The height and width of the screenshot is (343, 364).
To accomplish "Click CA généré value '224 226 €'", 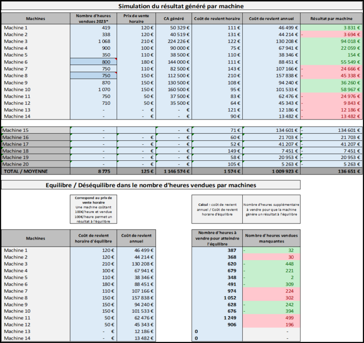I will click(173, 41).
